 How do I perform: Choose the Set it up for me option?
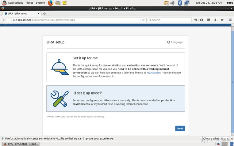[x=116, y=67]
